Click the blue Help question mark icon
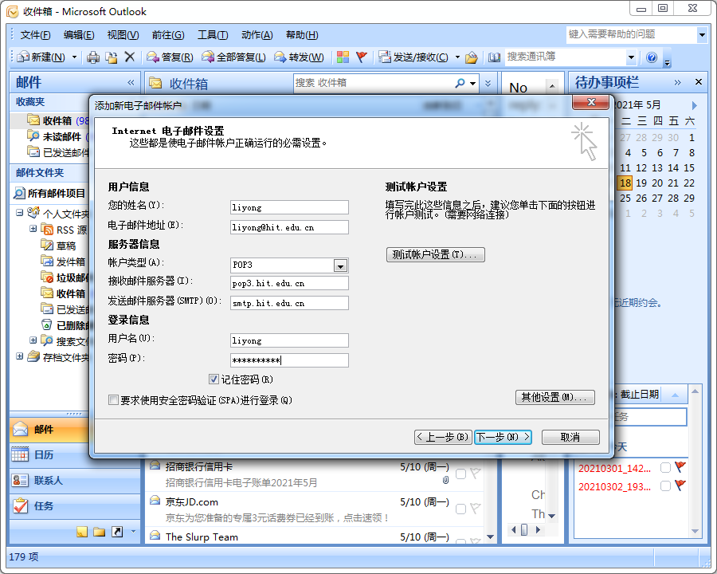 (x=652, y=57)
